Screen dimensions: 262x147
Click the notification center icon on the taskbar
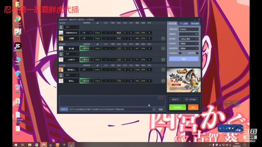(245, 145)
